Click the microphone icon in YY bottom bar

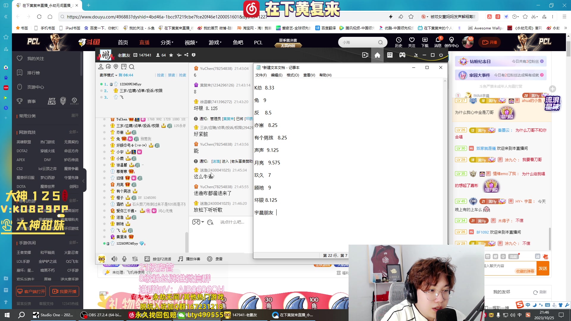point(124,259)
